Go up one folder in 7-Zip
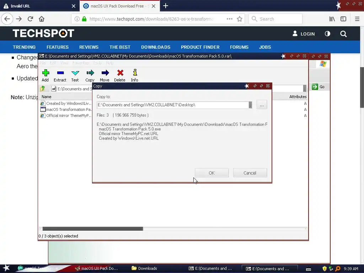 [x=43, y=89]
